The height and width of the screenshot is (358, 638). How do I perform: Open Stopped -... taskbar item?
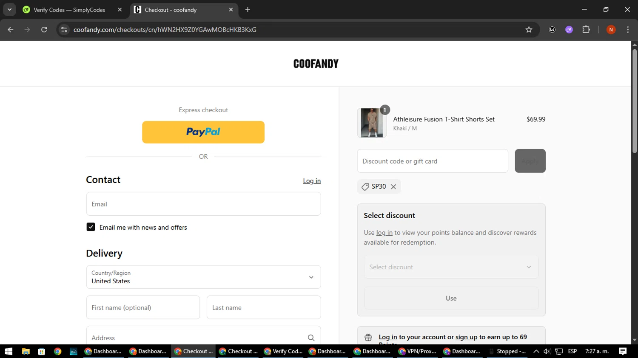tap(507, 351)
